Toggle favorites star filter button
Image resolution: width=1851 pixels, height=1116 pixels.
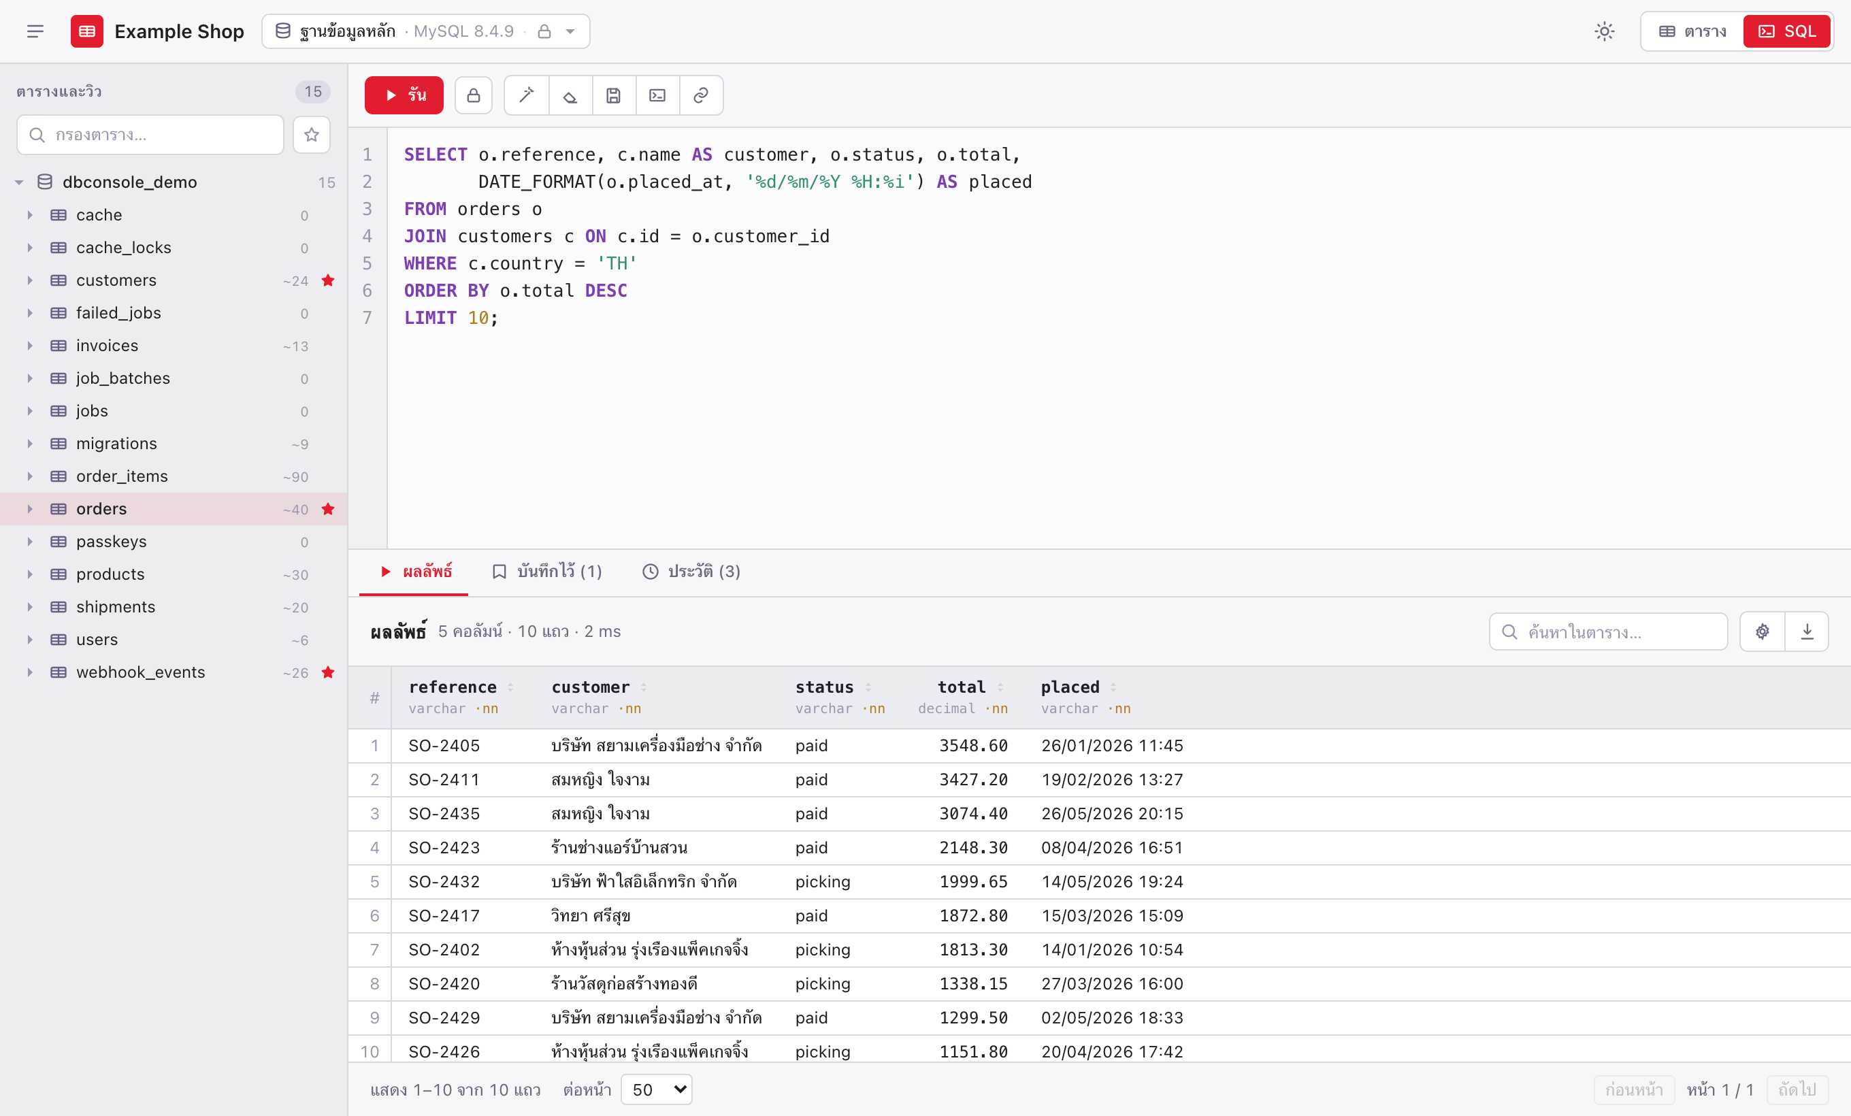tap(312, 135)
